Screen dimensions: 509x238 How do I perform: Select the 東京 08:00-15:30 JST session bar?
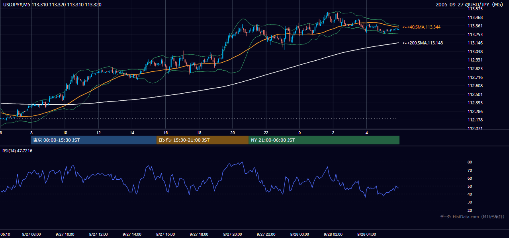94,140
